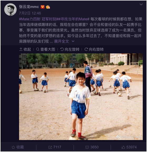Expand full post text via 展开全文
This screenshot has width=147, height=152.
coord(61,41)
